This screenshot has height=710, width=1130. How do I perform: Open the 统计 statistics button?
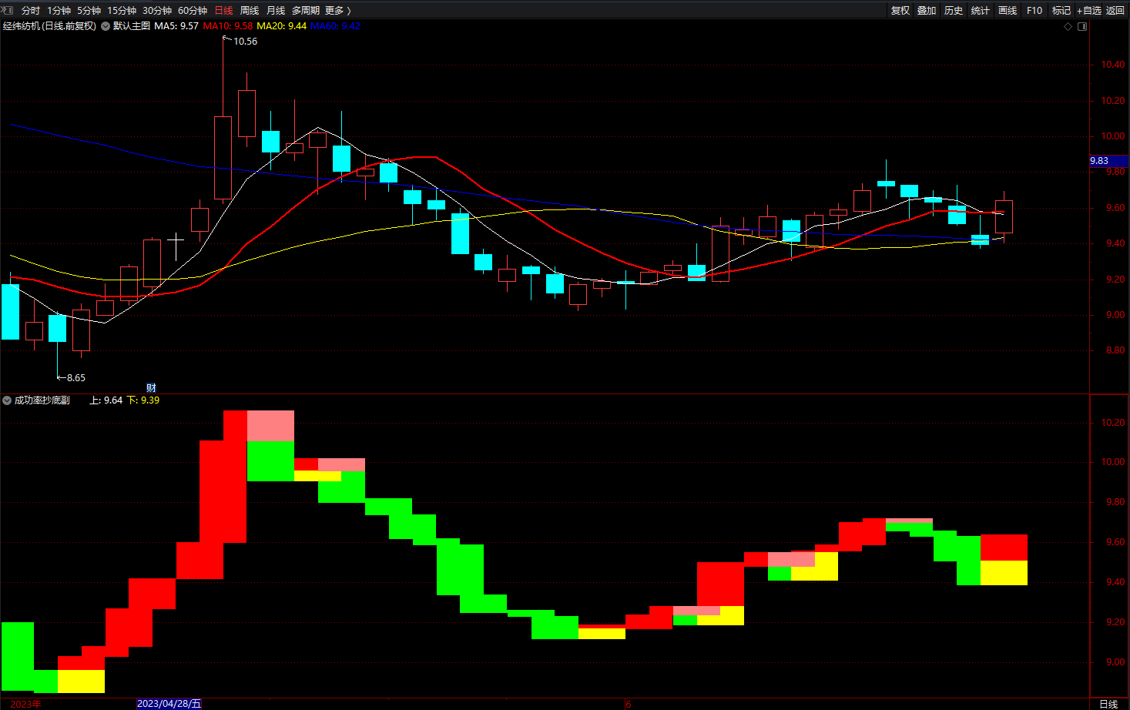(x=981, y=10)
